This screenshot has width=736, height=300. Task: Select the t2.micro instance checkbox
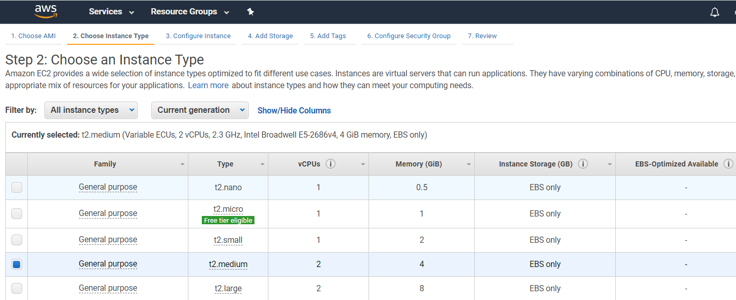tap(17, 213)
